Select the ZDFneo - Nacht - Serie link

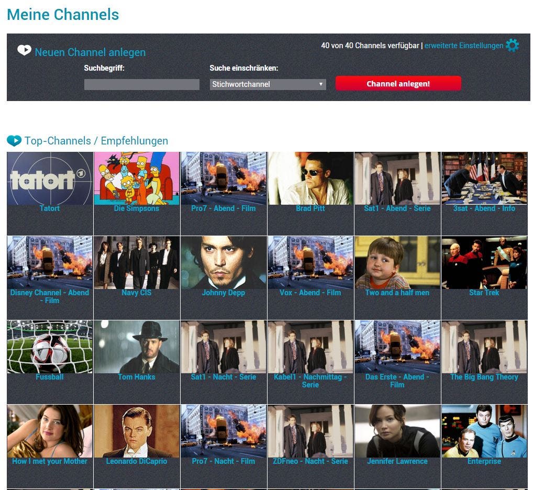pyautogui.click(x=310, y=461)
